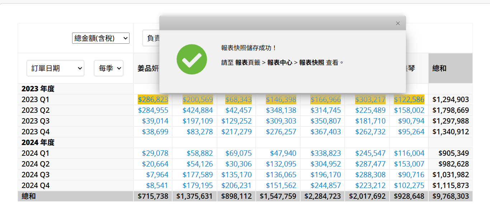Open the 每季 interval dropdown
This screenshot has width=490, height=217.
[109, 68]
